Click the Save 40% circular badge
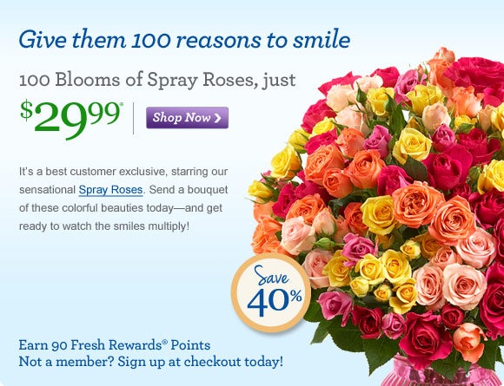 click(x=270, y=292)
